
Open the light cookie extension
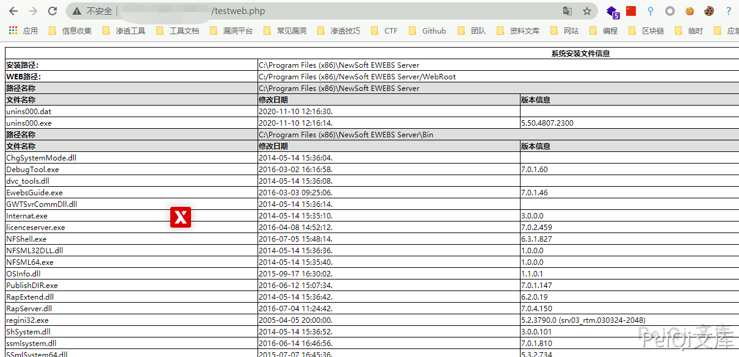(x=690, y=11)
